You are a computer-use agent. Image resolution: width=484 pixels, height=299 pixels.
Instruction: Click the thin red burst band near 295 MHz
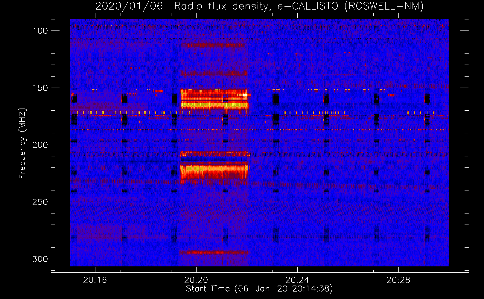coord(214,252)
